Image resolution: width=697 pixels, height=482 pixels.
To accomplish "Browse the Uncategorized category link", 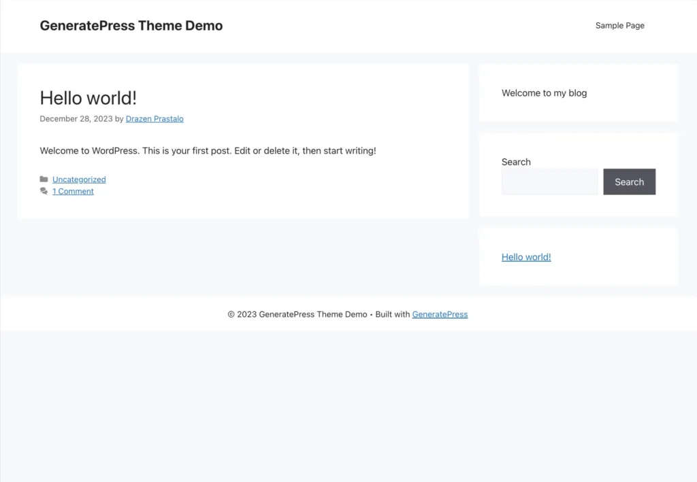I will pos(79,179).
